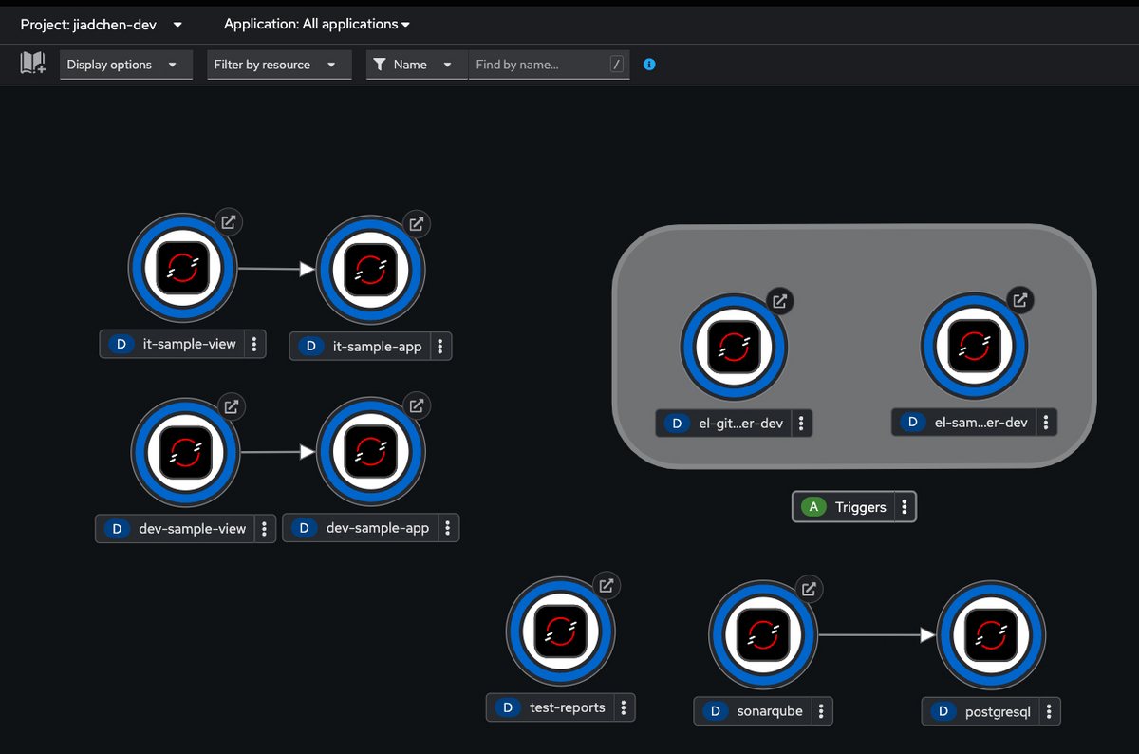Image resolution: width=1139 pixels, height=754 pixels.
Task: Open the external URL decorator on it-sample-view
Action: point(228,221)
